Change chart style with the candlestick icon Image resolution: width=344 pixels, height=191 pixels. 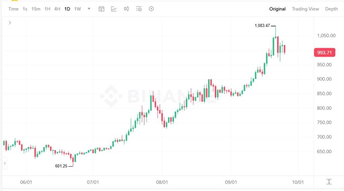[126, 9]
